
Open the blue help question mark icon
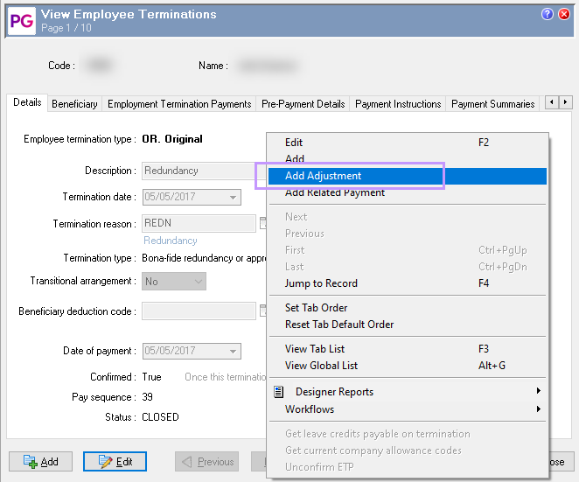[x=548, y=15]
